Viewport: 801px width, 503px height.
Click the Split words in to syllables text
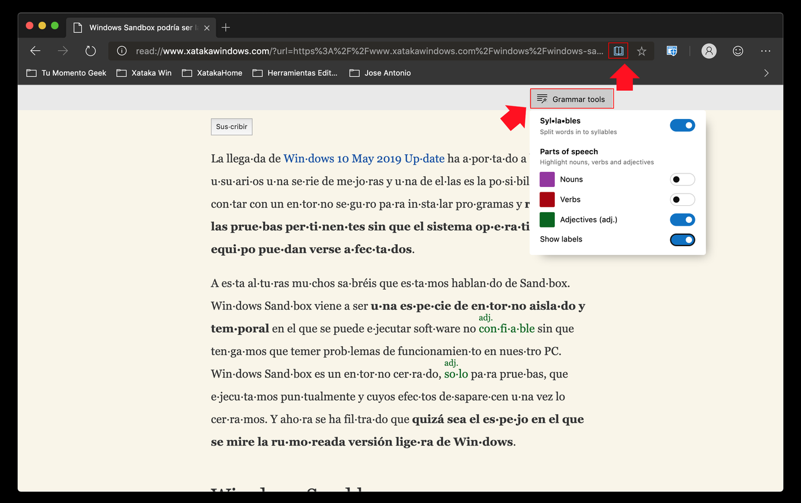pyautogui.click(x=578, y=132)
